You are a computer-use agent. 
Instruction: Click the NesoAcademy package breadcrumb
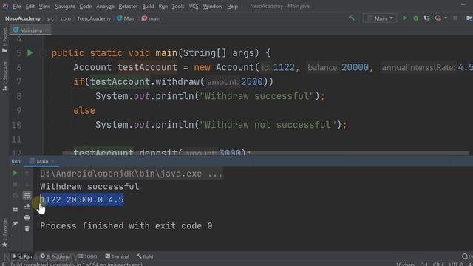click(x=94, y=18)
